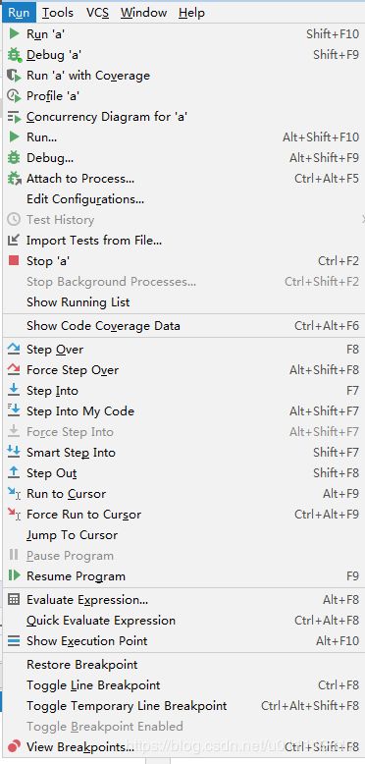Click the View Breakpoints red circles icon
365x764 pixels.
coord(15,746)
